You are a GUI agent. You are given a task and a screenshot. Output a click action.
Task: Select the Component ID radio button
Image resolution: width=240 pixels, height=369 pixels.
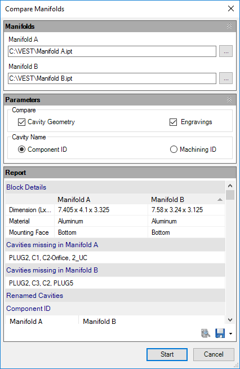[21, 150]
